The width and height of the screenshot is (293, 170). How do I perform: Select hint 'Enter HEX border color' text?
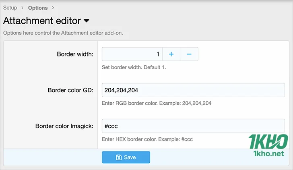pyautogui.click(x=147, y=139)
